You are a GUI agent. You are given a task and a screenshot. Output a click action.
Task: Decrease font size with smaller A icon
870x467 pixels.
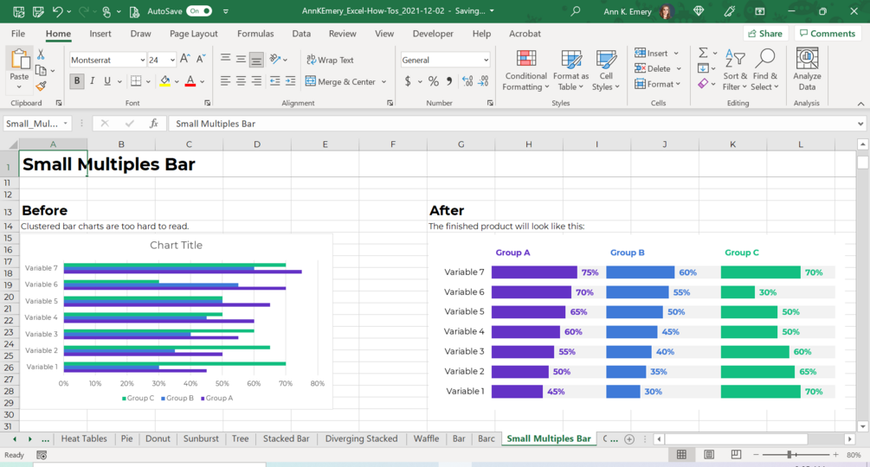pos(201,59)
